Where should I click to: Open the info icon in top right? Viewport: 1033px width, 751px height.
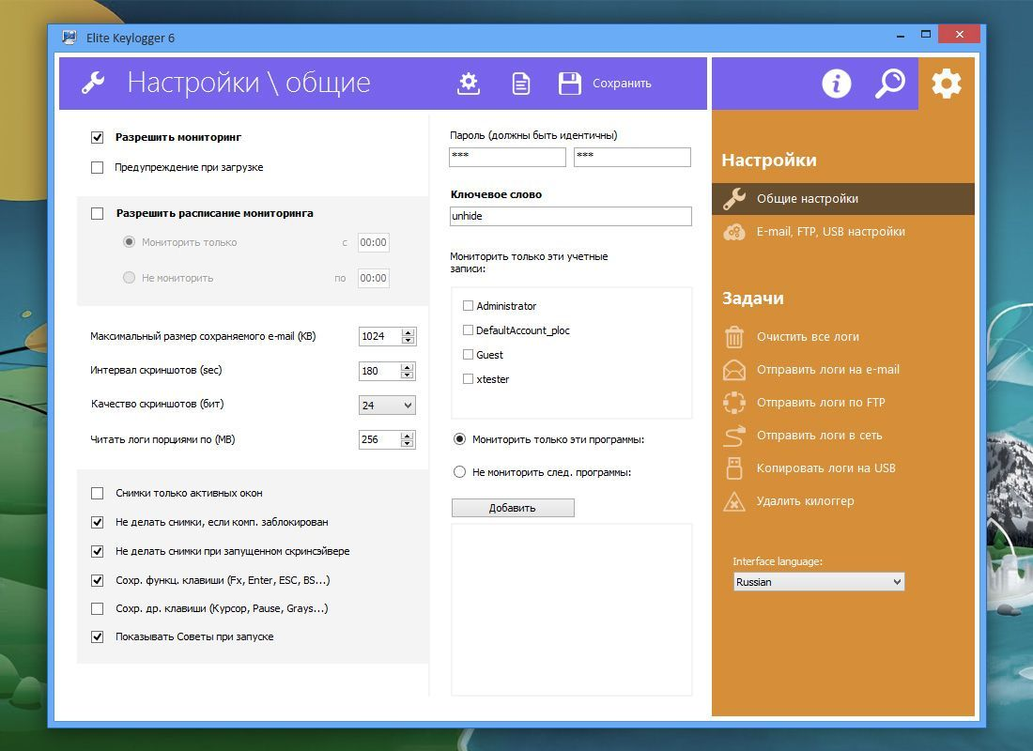[x=837, y=84]
